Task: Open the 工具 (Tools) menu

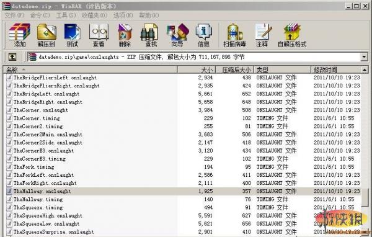Action: pyautogui.click(x=66, y=16)
